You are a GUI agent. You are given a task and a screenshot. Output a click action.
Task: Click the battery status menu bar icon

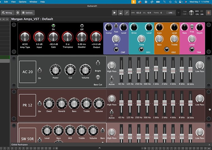[158, 2]
